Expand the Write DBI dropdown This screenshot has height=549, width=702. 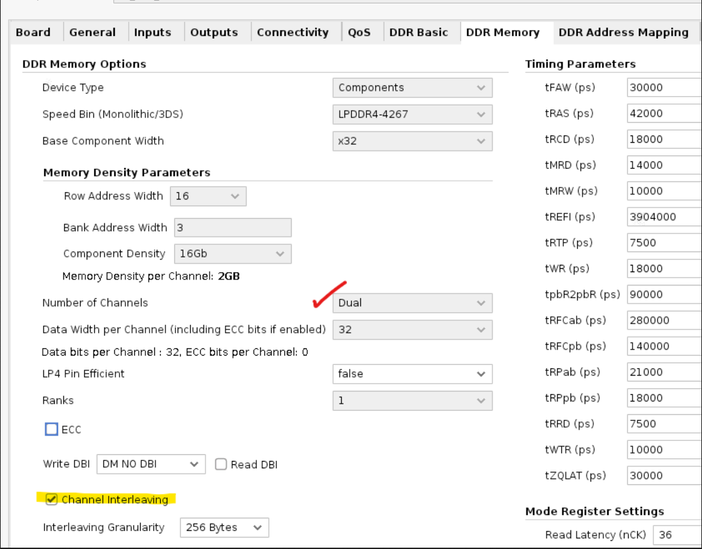click(x=150, y=465)
